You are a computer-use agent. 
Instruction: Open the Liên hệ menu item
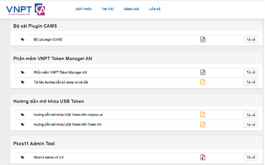(x=154, y=9)
